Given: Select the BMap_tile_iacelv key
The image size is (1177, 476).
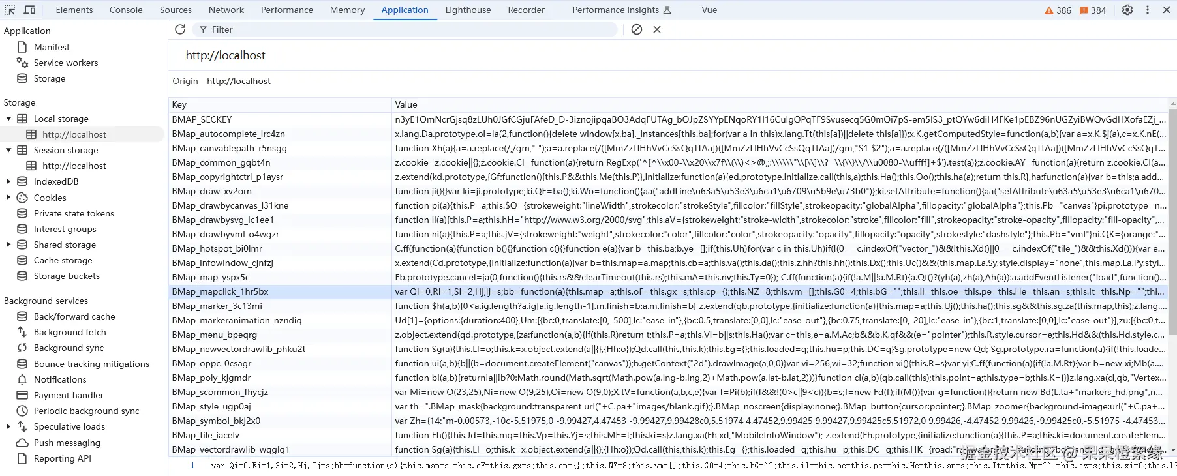Looking at the screenshot, I should 206,435.
